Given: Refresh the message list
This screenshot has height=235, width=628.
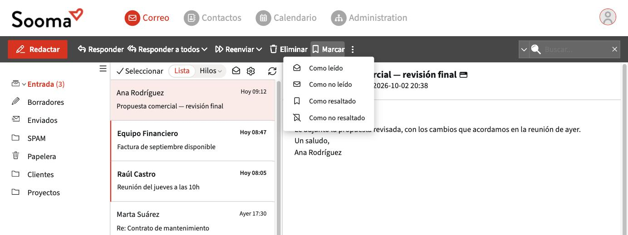Looking at the screenshot, I should pos(272,71).
